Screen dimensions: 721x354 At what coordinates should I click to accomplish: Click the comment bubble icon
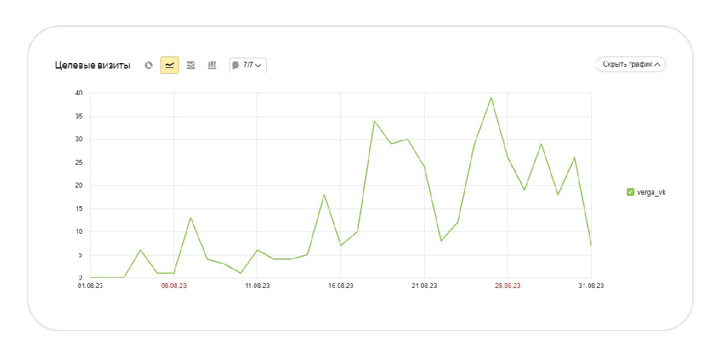pos(236,65)
